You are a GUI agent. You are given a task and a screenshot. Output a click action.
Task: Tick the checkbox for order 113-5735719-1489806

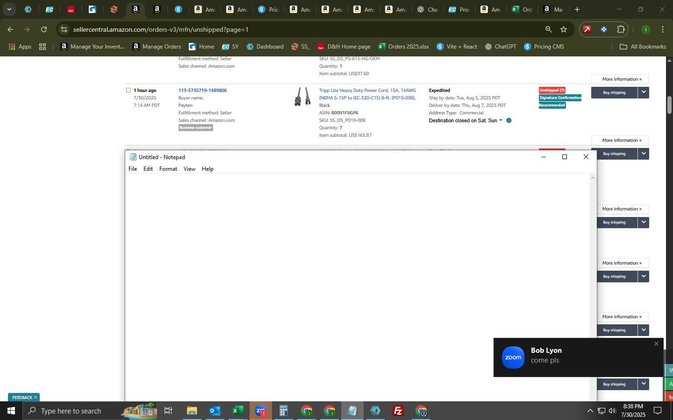[x=129, y=90]
